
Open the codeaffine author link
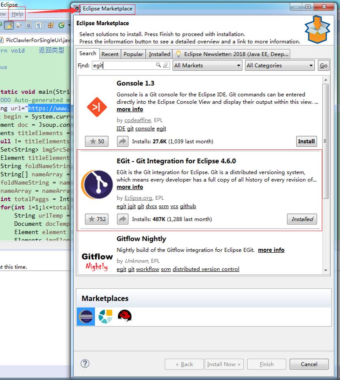point(138,120)
